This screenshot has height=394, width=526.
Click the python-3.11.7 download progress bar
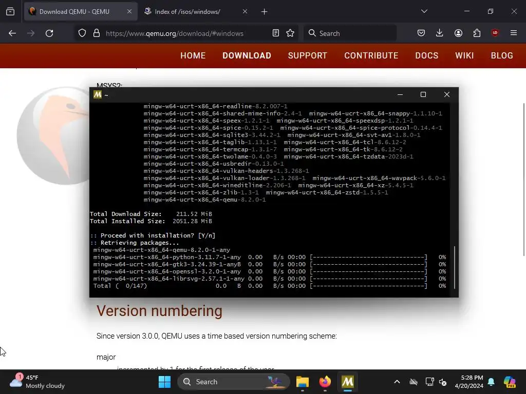pyautogui.click(x=369, y=258)
